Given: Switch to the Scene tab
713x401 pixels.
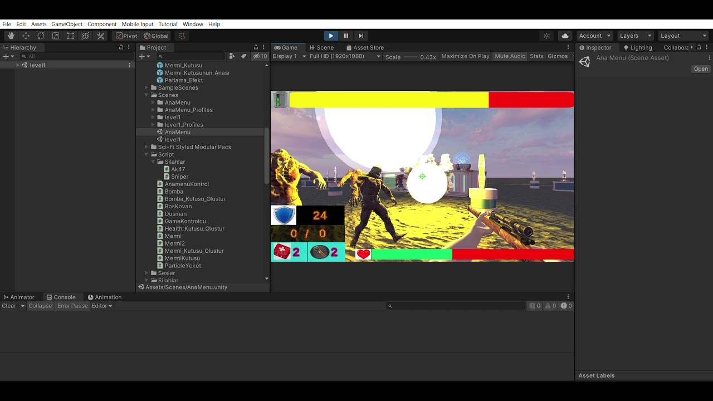Looking at the screenshot, I should point(321,47).
